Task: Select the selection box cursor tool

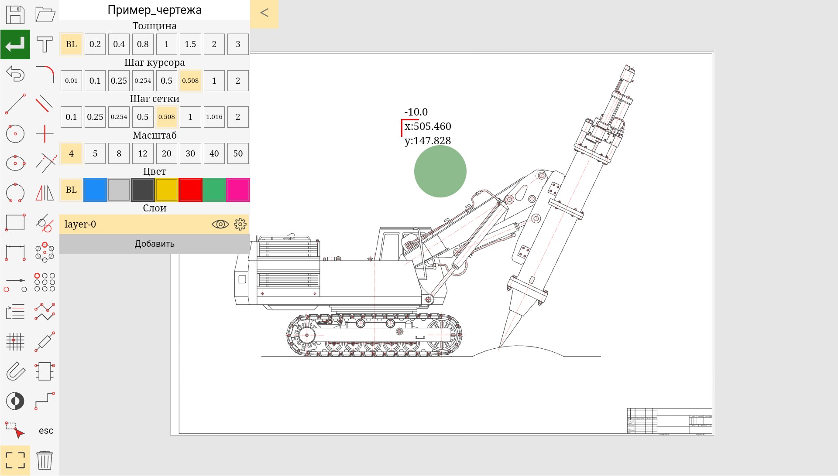Action: pyautogui.click(x=15, y=430)
